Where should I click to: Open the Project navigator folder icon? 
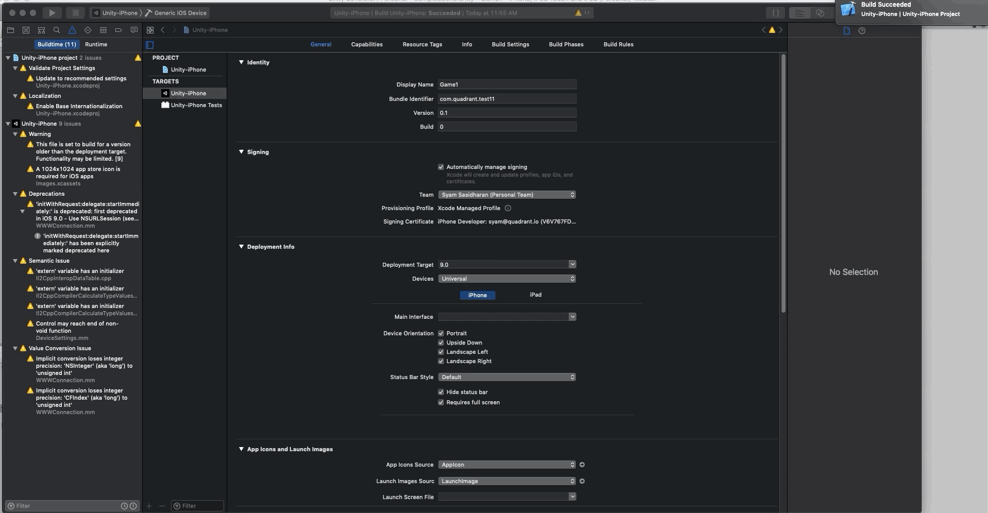tap(10, 30)
